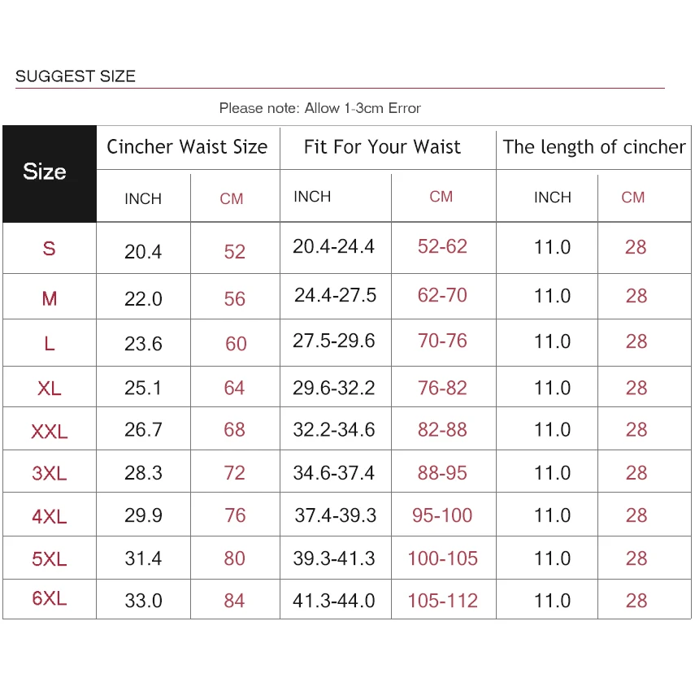Click the 23.6 inch cincher waist value
Image resolution: width=695 pixels, height=695 pixels.
[143, 344]
